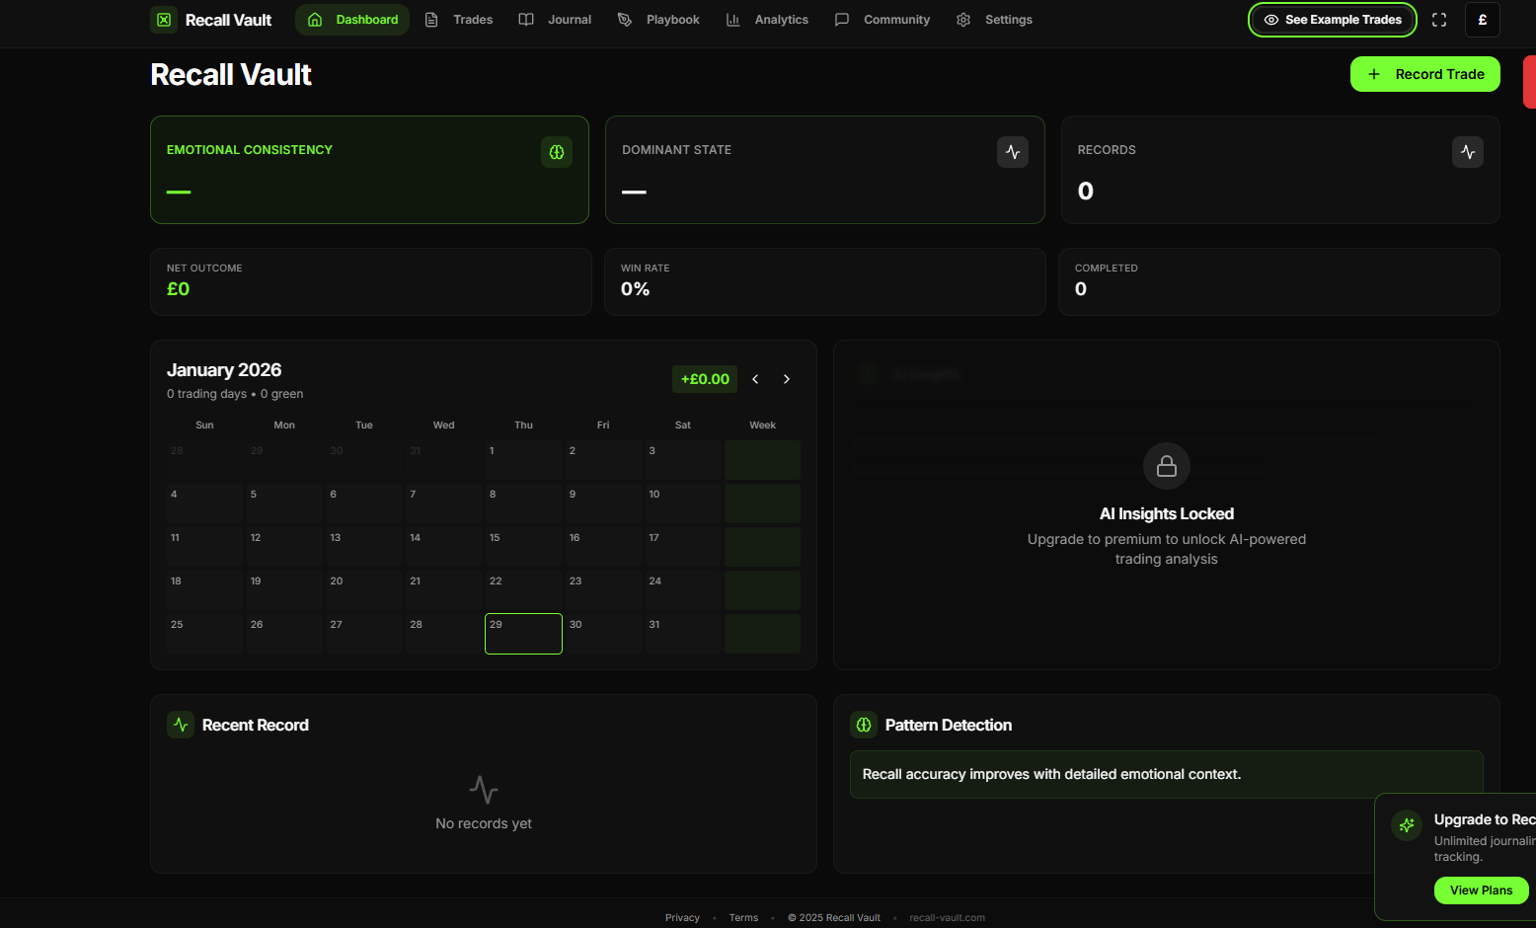Click the +£0.00 monthly total badge
Image resolution: width=1536 pixels, height=928 pixels.
pos(704,378)
